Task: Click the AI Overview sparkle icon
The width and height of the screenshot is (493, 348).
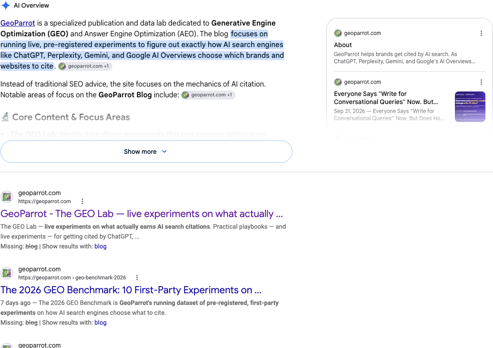Action: [6, 5]
